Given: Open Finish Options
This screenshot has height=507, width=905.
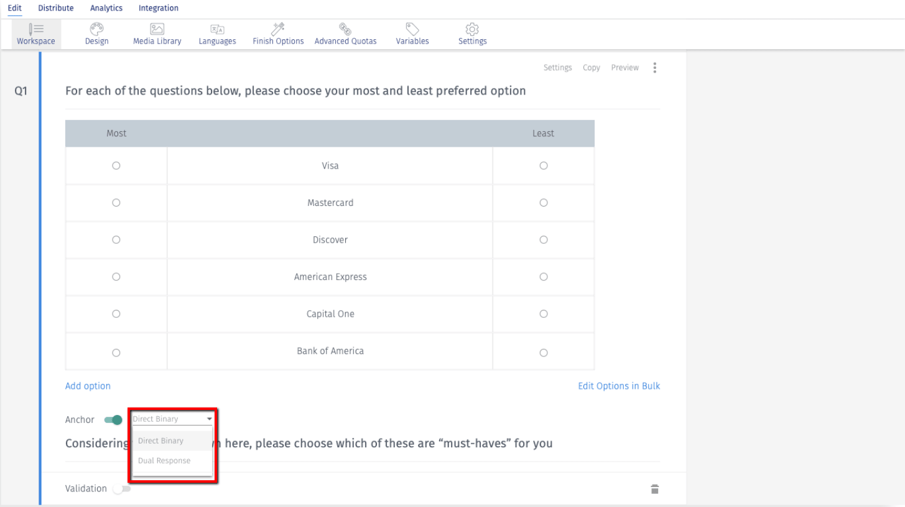Looking at the screenshot, I should pos(277,34).
